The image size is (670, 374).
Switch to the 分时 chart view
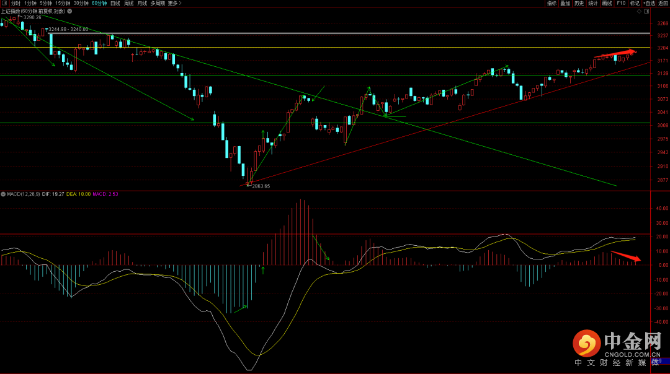16,3
